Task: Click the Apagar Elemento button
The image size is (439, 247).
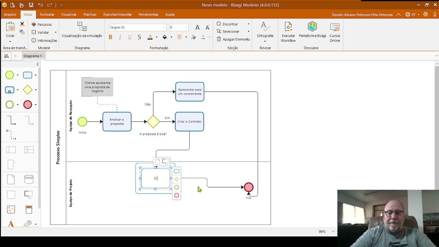Action: [x=233, y=39]
